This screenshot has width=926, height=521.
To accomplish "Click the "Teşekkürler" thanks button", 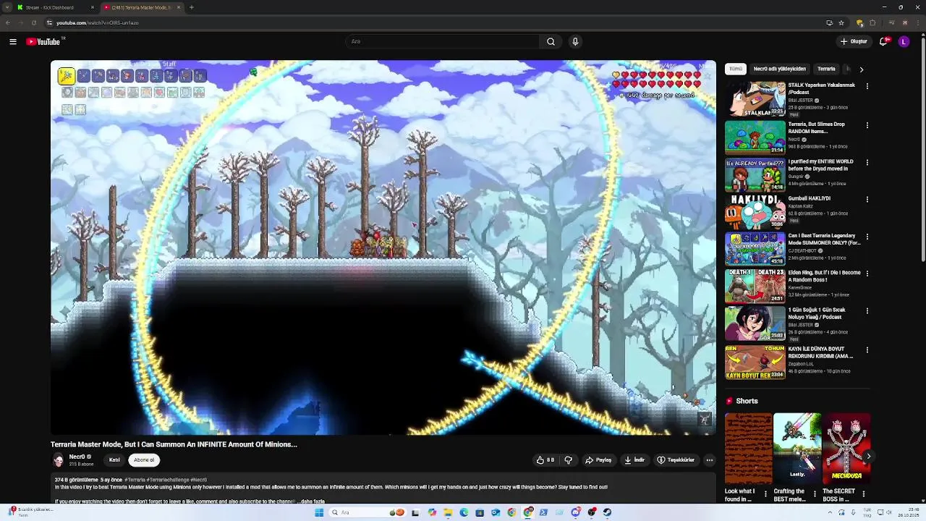I will (676, 459).
